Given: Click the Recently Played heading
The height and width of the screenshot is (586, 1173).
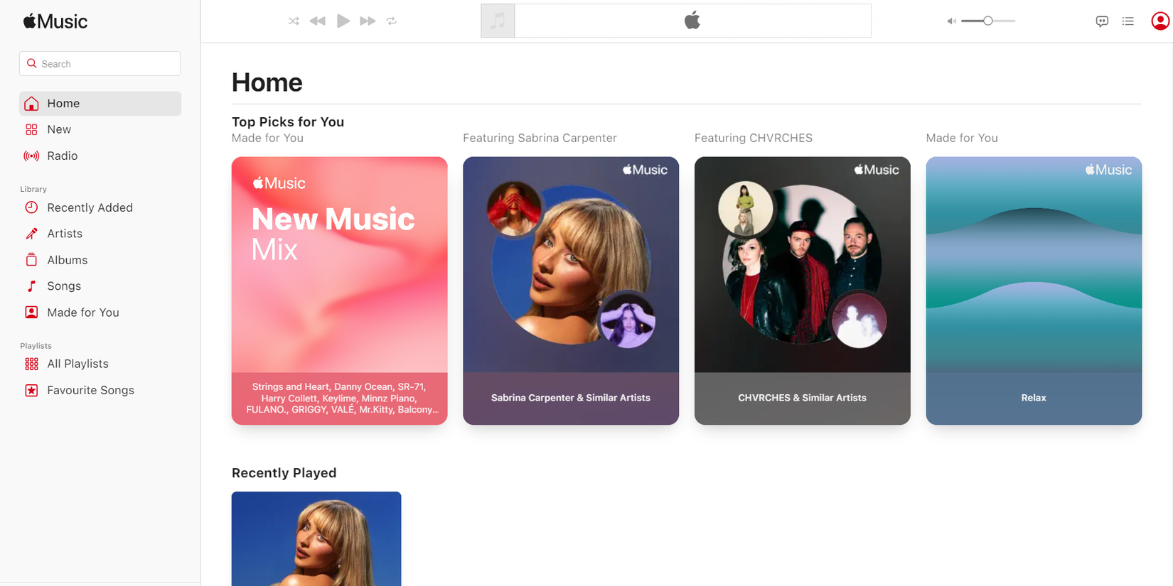Looking at the screenshot, I should (284, 473).
